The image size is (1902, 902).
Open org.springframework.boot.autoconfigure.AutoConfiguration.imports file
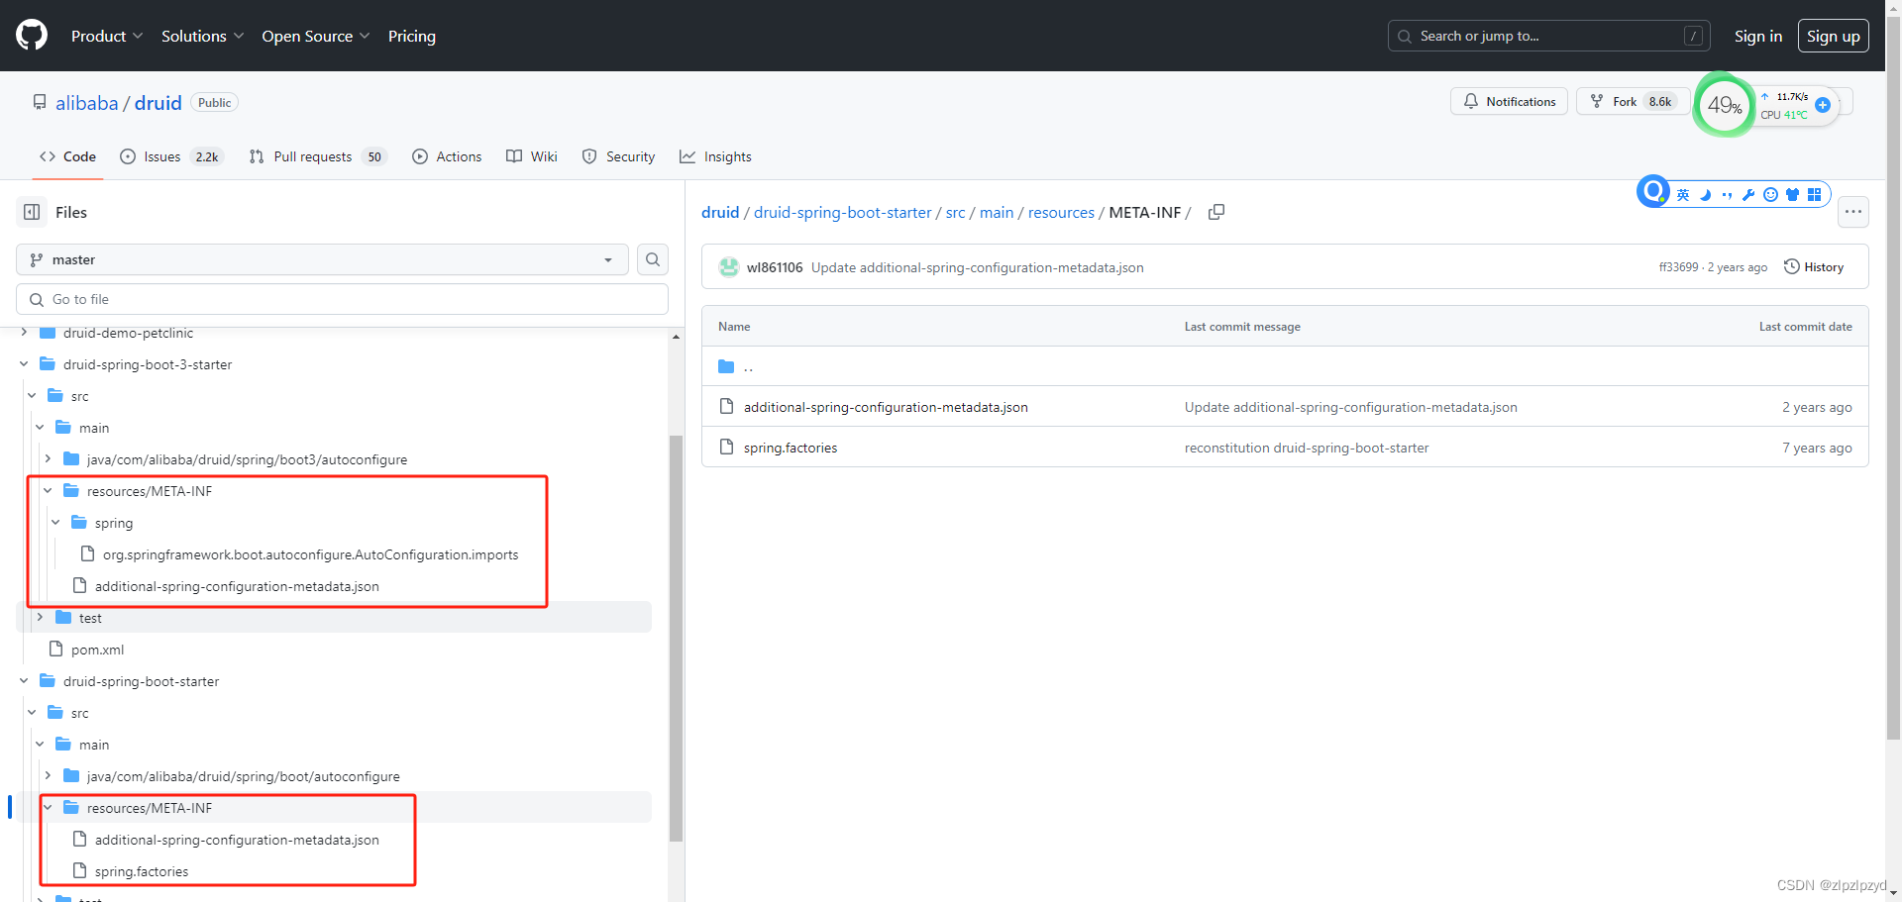point(310,554)
